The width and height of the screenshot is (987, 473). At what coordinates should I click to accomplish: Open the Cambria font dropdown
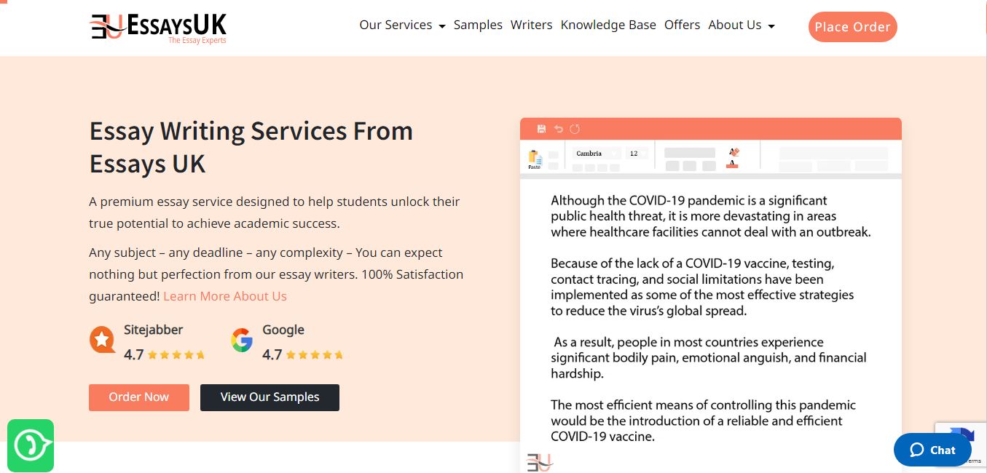[x=596, y=154]
